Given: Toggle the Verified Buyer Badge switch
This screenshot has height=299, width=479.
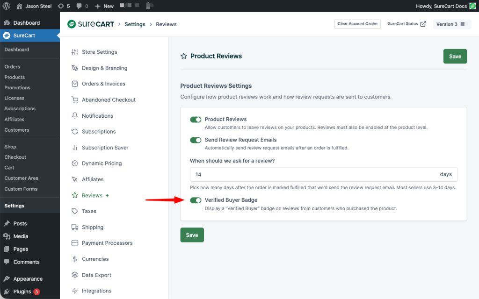Looking at the screenshot, I should 196,200.
